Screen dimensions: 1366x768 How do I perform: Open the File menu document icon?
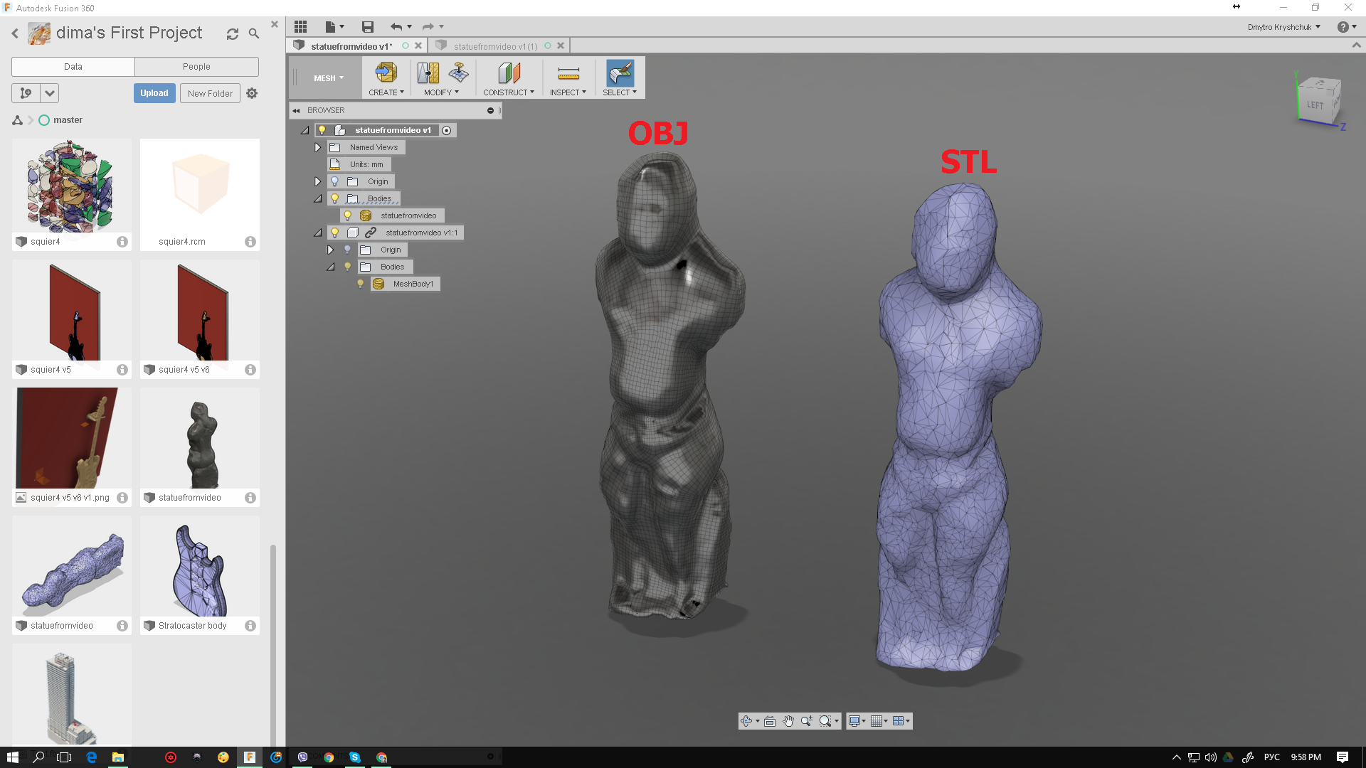point(331,27)
